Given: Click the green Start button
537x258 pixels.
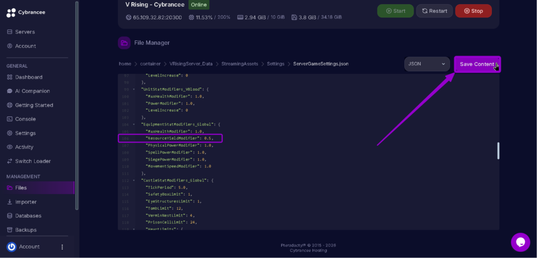Looking at the screenshot, I should (395, 11).
